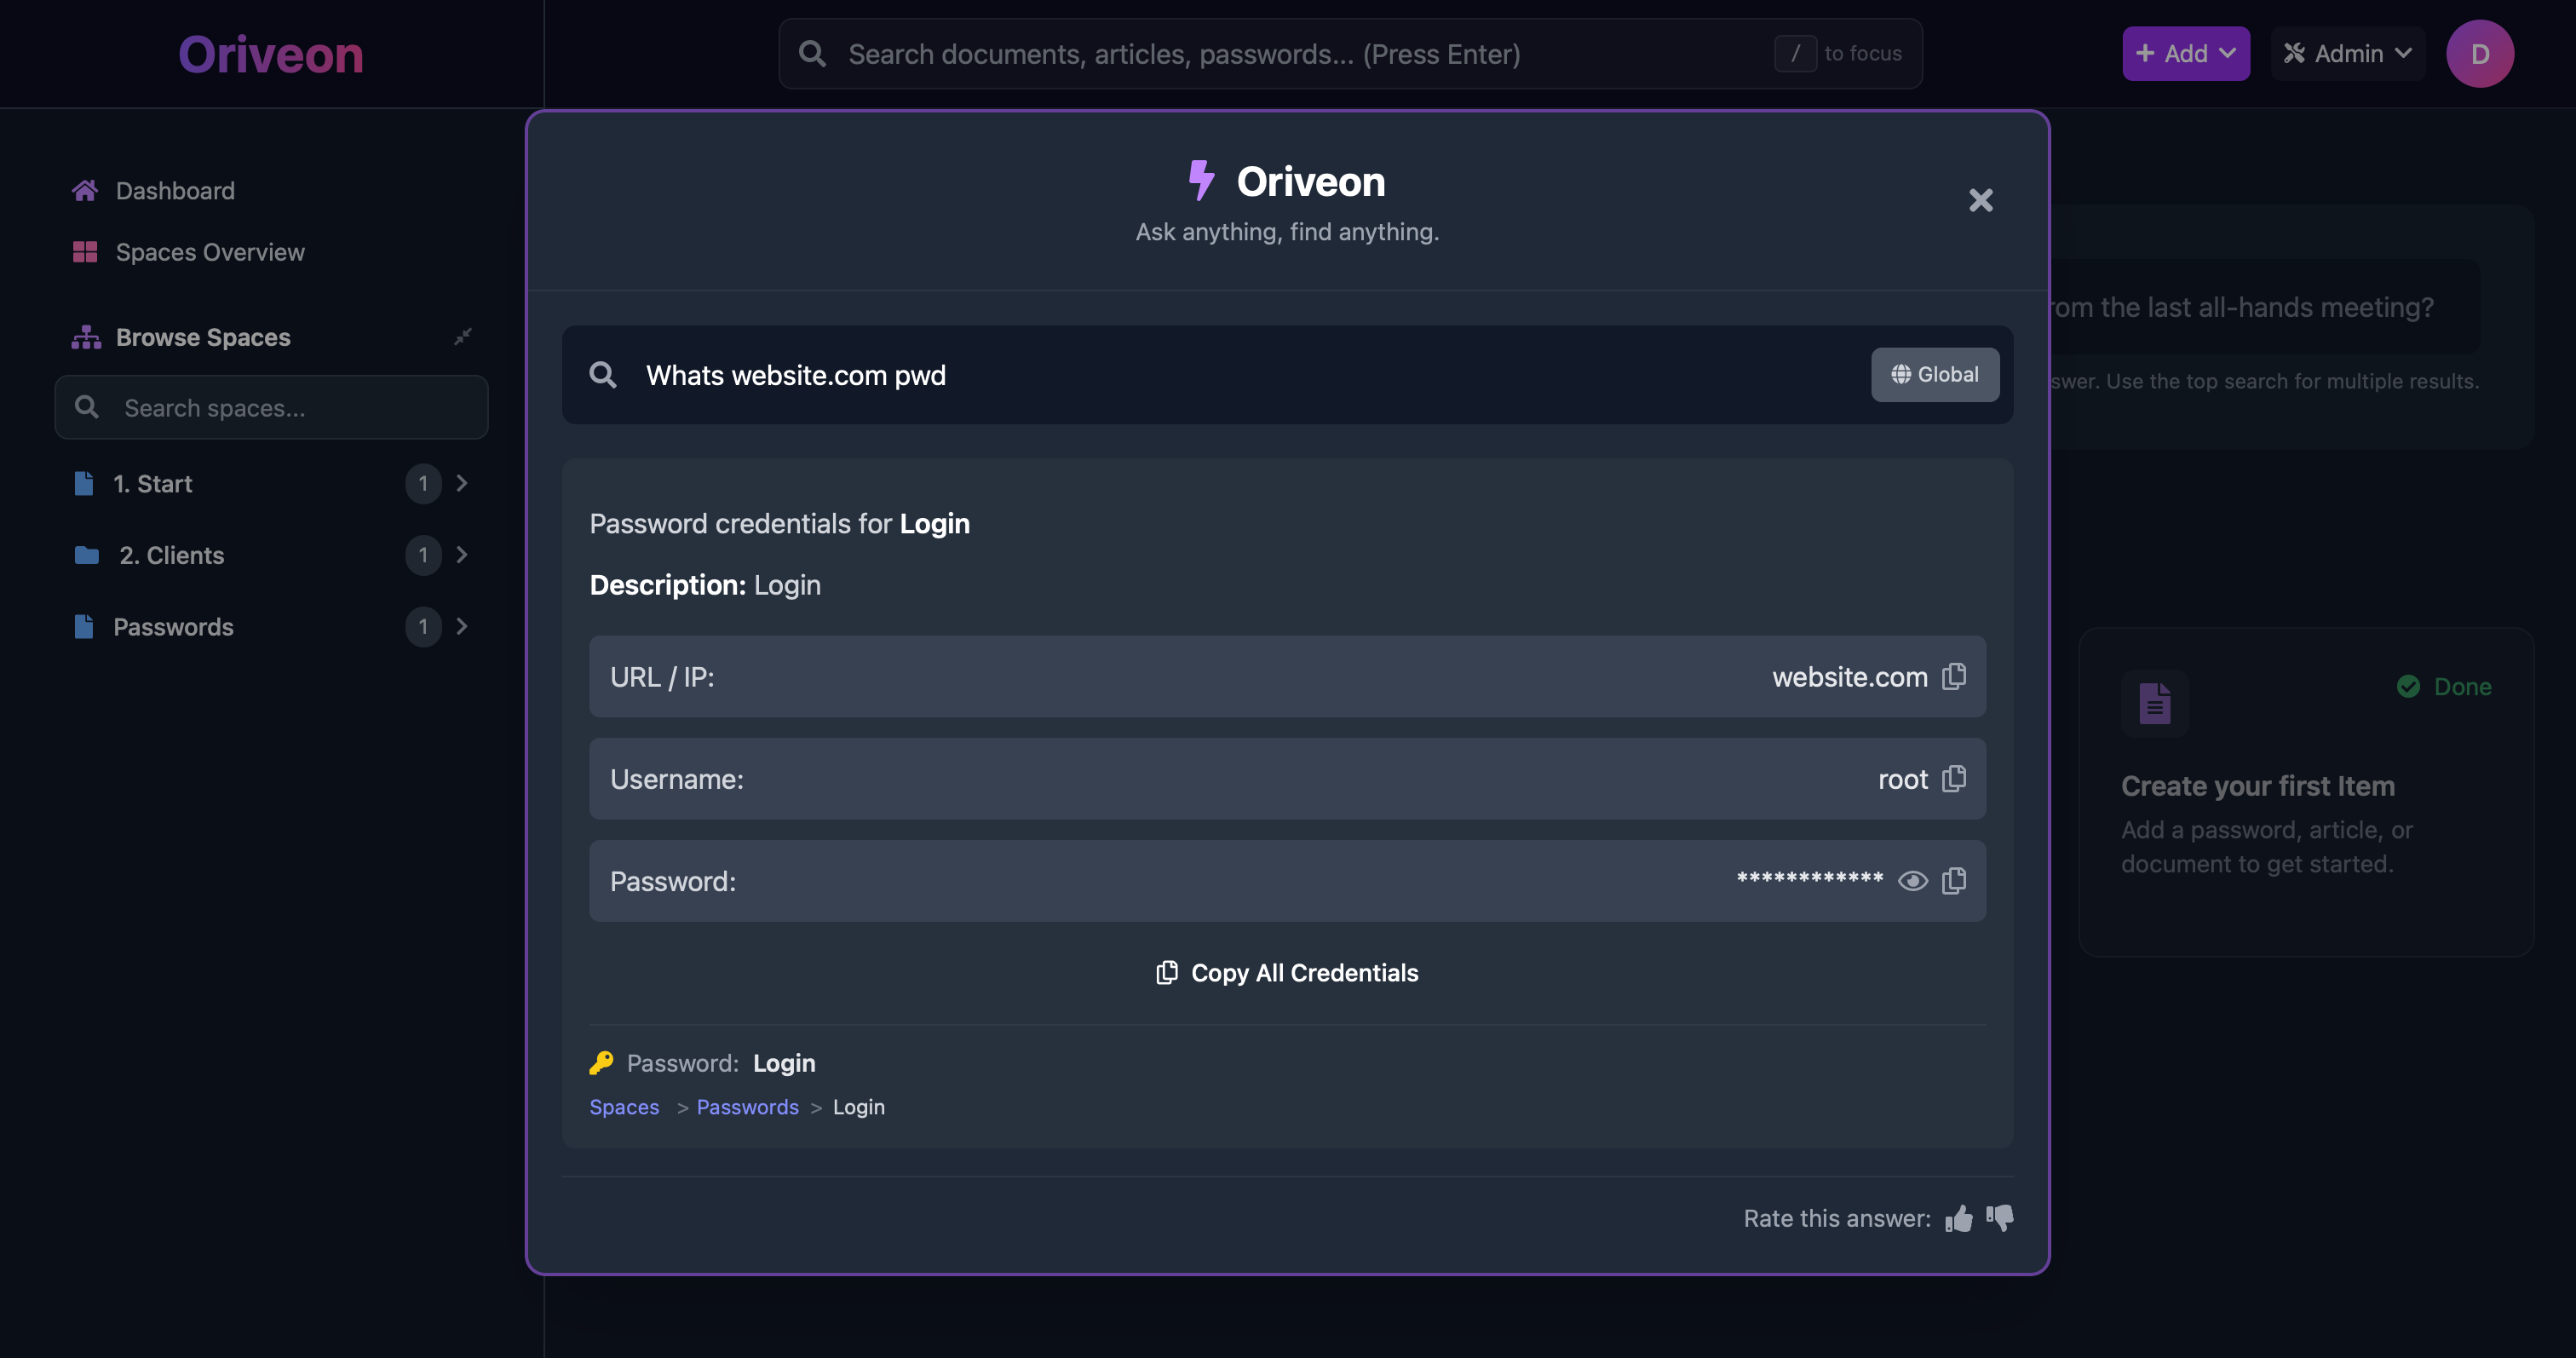2576x1358 pixels.
Task: Expand the 1. Start space chevron
Action: 462,484
